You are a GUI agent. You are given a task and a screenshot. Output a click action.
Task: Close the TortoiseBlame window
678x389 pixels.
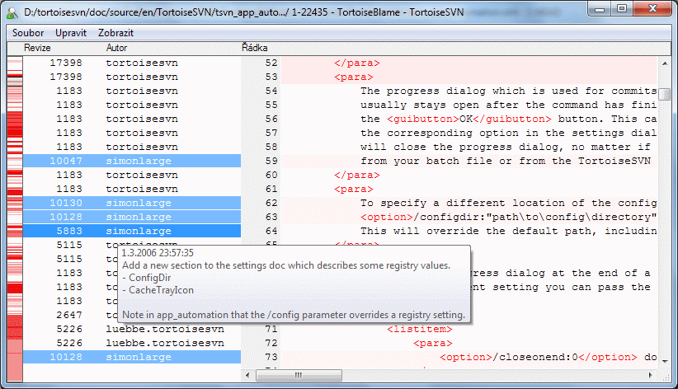click(x=653, y=8)
